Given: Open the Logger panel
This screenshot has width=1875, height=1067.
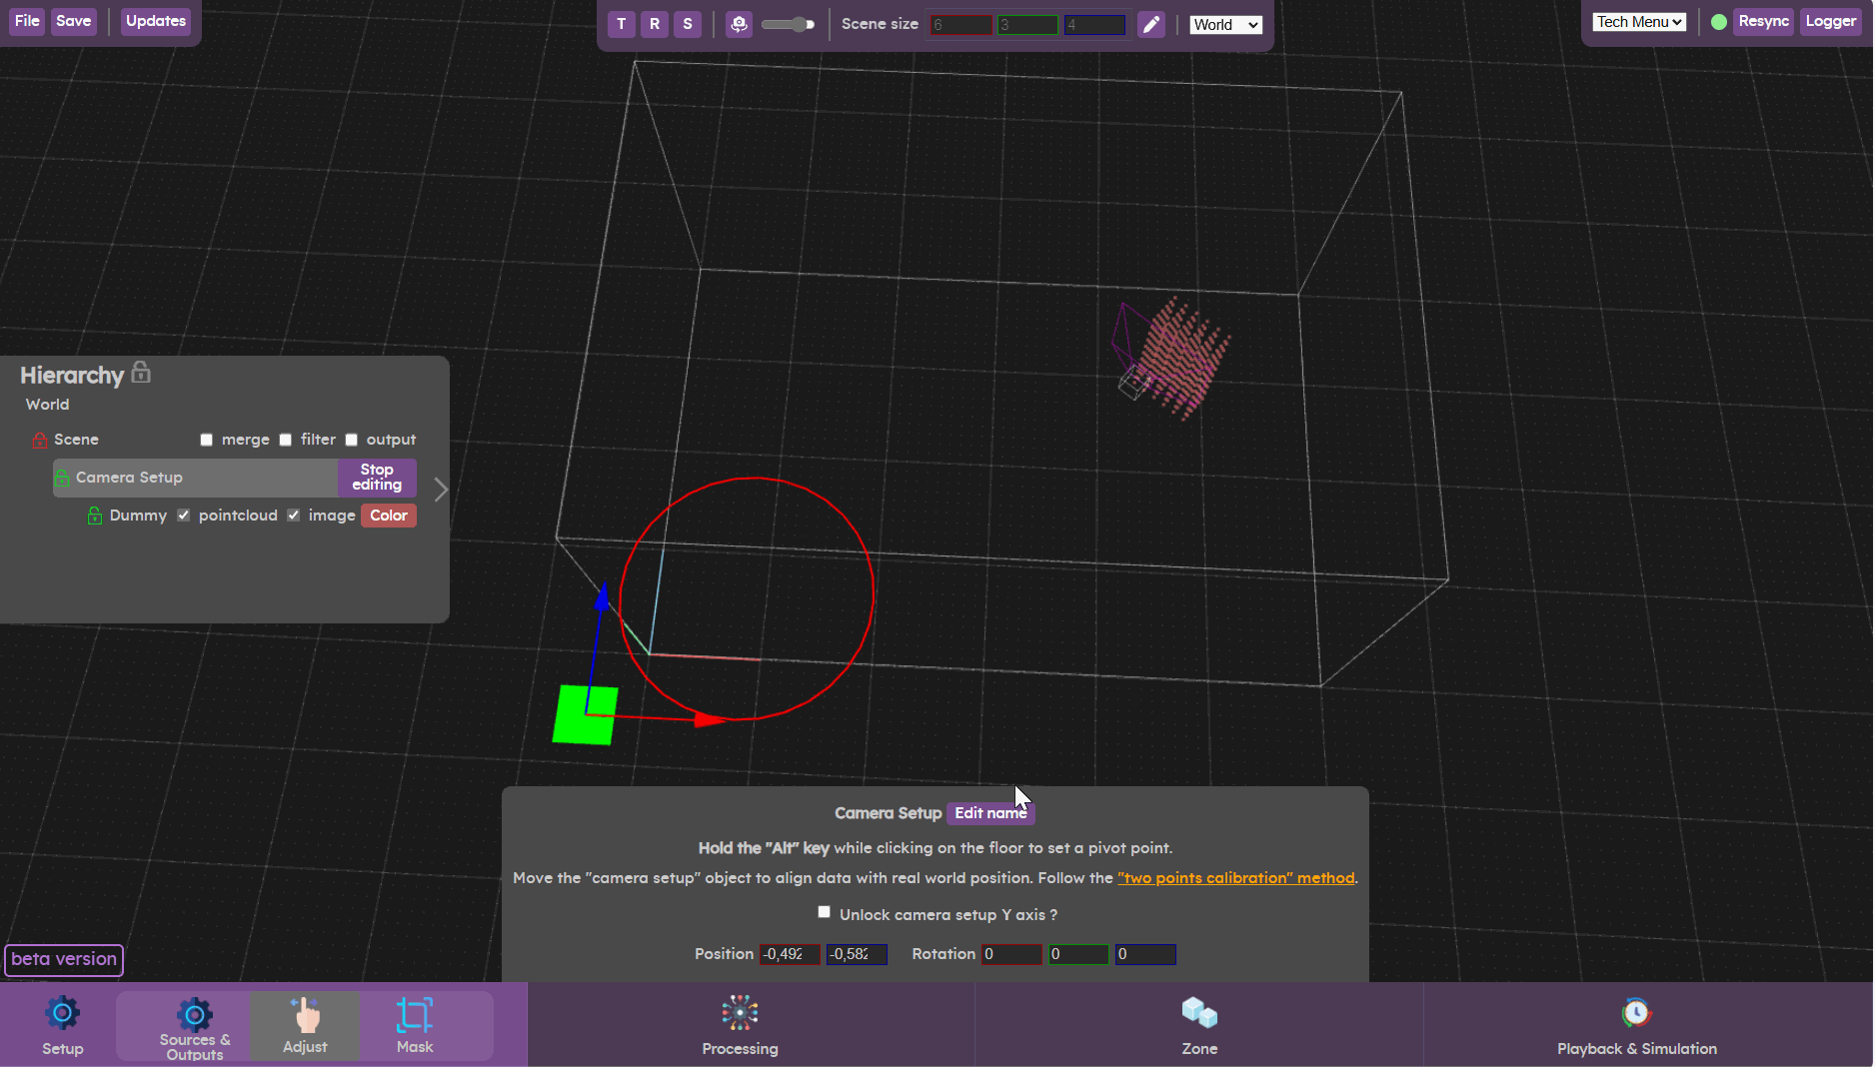Looking at the screenshot, I should 1830,21.
